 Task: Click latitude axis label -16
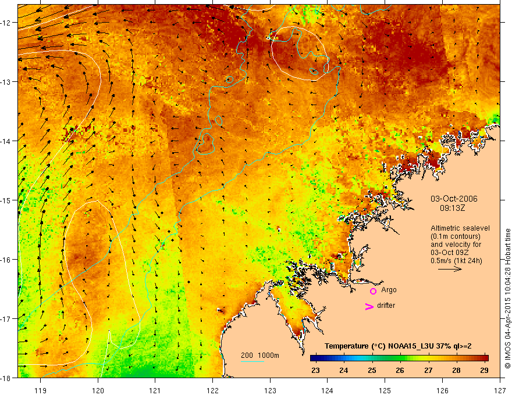pos(6,260)
